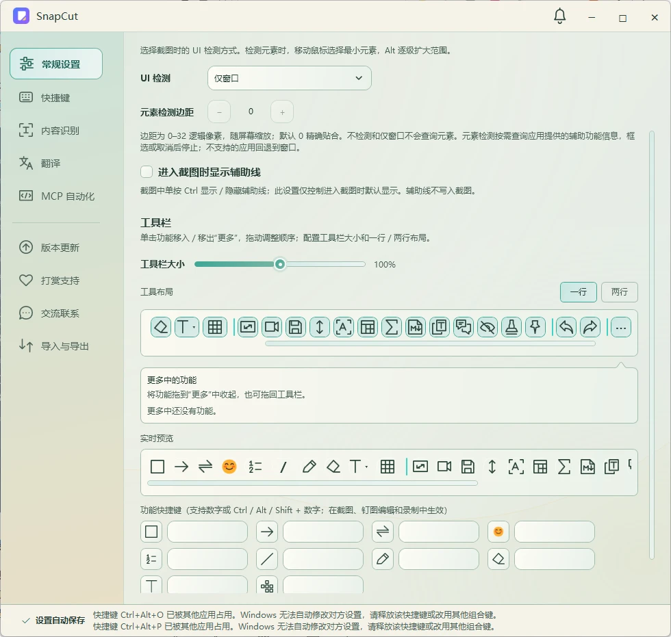Click the save disk icon in the tool layout bar
This screenshot has width=671, height=637.
(x=296, y=328)
